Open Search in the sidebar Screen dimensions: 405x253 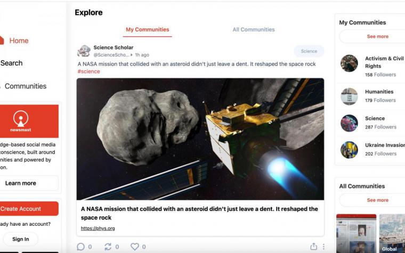pos(11,63)
